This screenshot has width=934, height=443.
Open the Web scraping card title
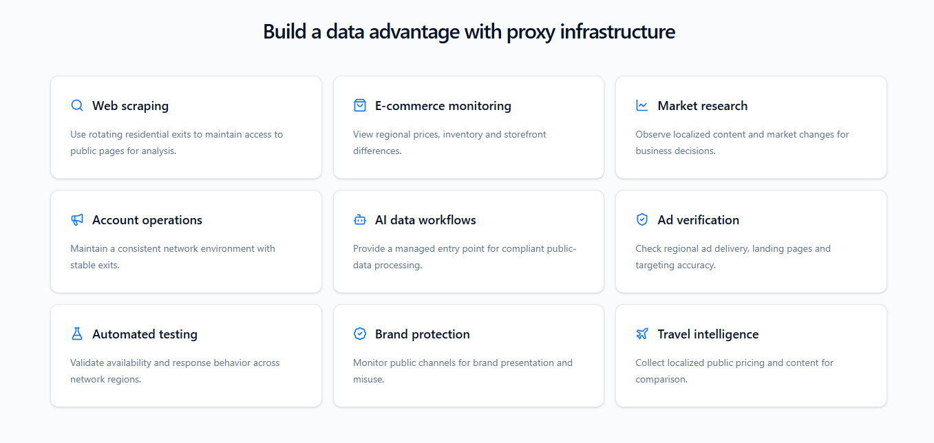pyautogui.click(x=130, y=106)
